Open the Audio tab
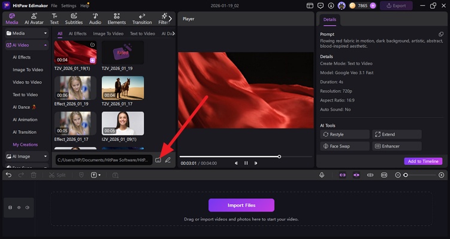The image size is (450, 239). (95, 19)
